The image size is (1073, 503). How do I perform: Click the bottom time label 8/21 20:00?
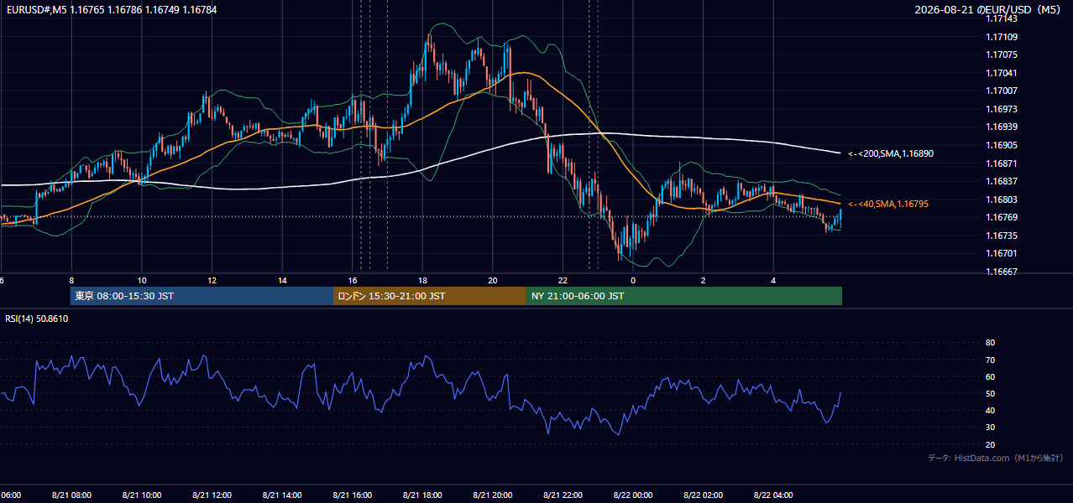point(493,495)
